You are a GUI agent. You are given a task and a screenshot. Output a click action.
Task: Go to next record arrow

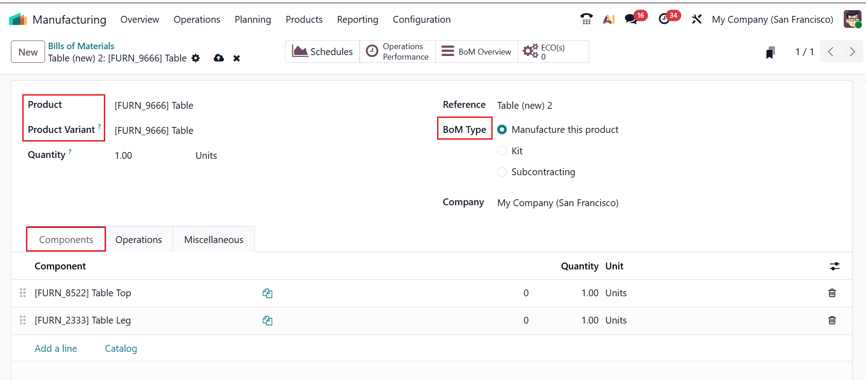click(852, 51)
